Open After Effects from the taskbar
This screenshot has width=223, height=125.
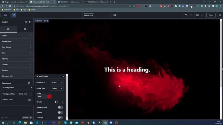(48, 123)
